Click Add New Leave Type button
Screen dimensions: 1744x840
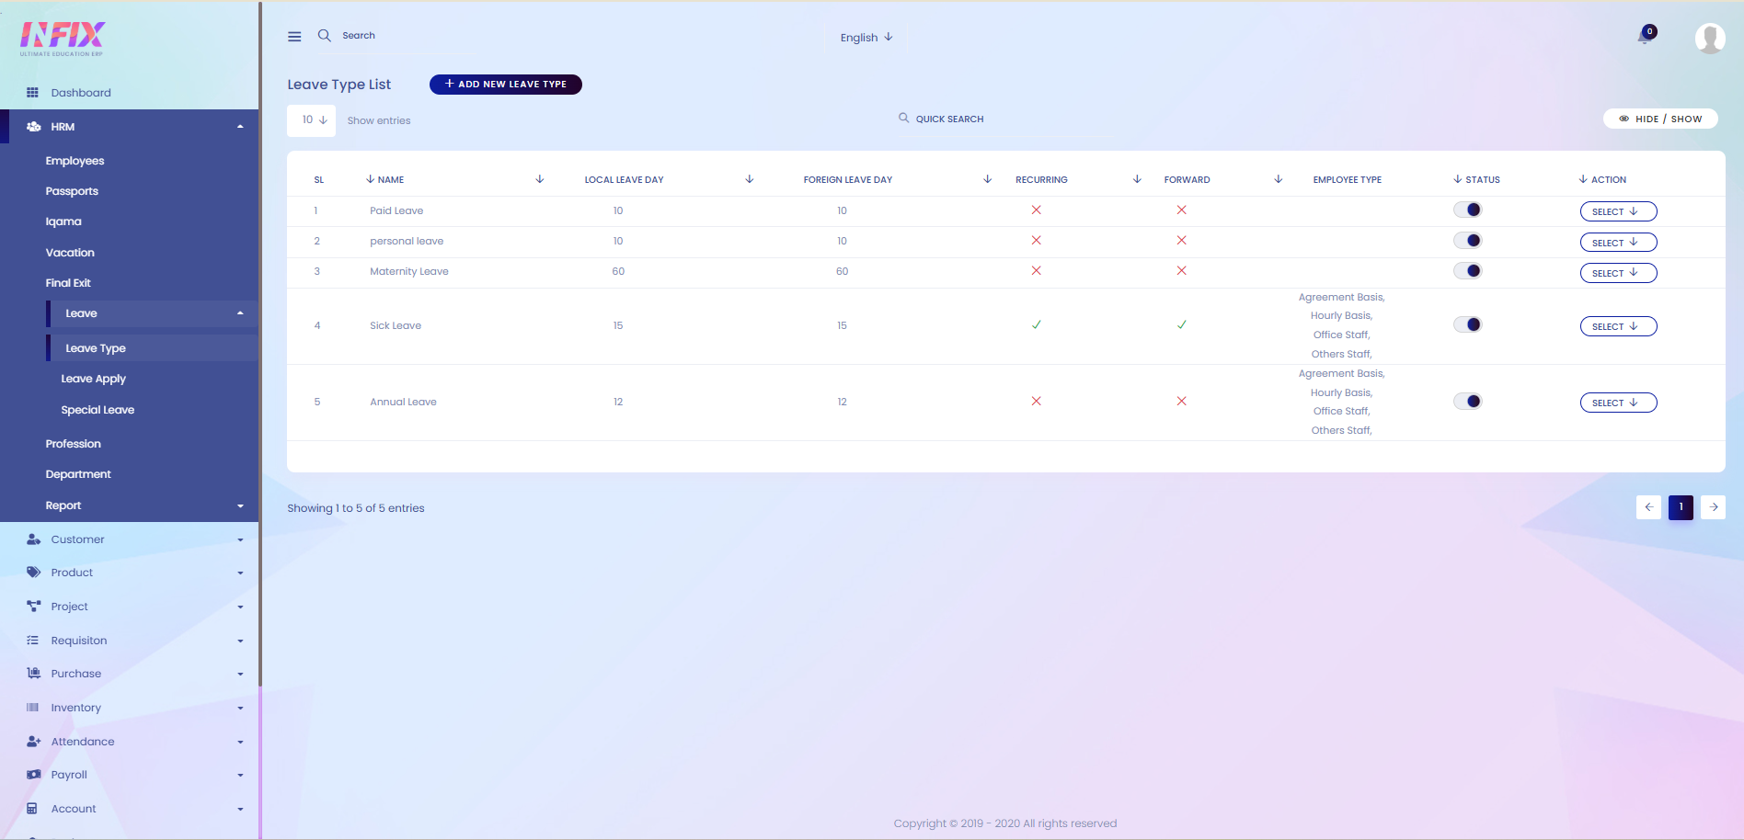click(x=505, y=85)
